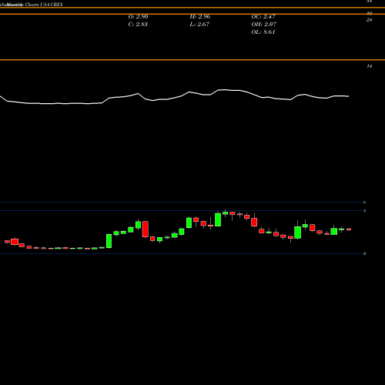Click the last red candlestick on the chart
385x385 pixels.
349,229
